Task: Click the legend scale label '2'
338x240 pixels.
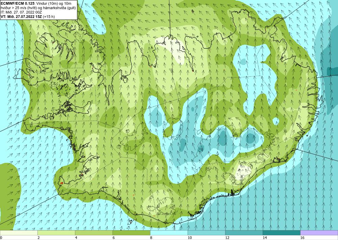Action: [39, 238]
